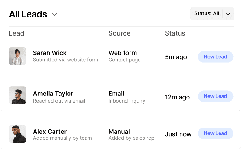Image resolution: width=241 pixels, height=150 pixels.
Task: Click Amelia Taylor's avatar photo
Action: [x=17, y=95]
